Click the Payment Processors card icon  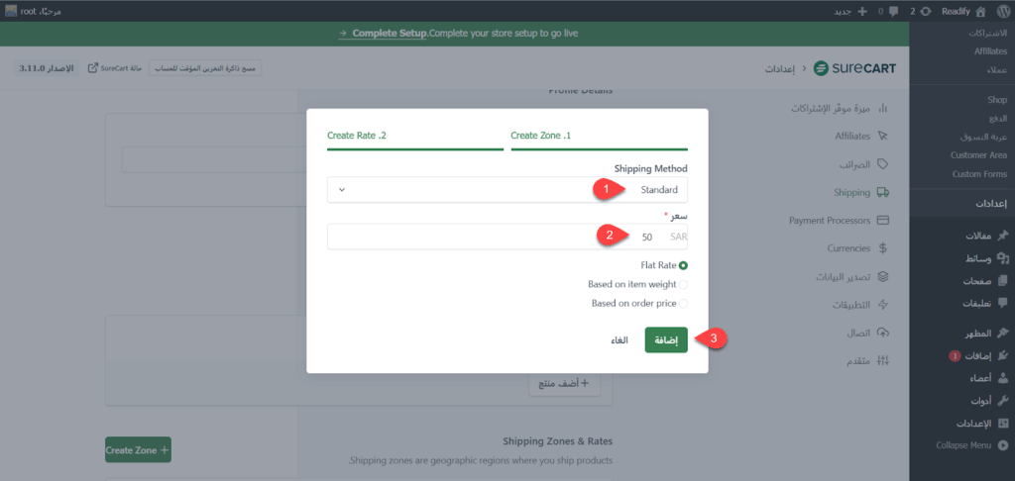883,220
